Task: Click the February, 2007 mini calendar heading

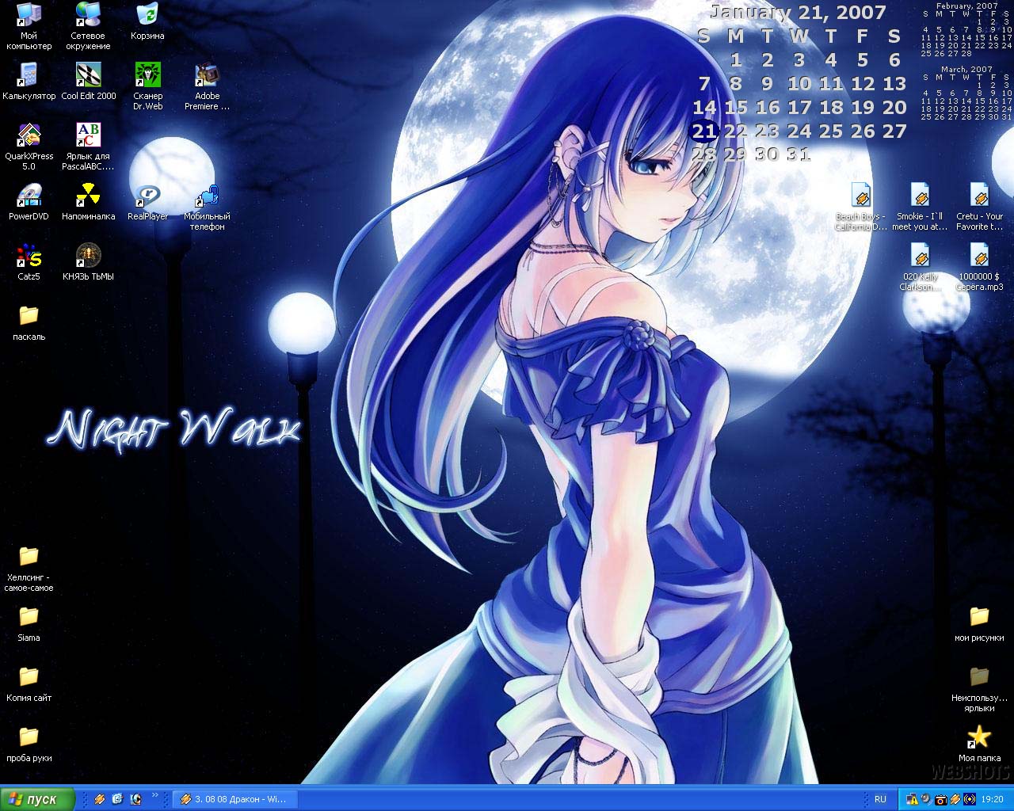Action: click(x=966, y=6)
